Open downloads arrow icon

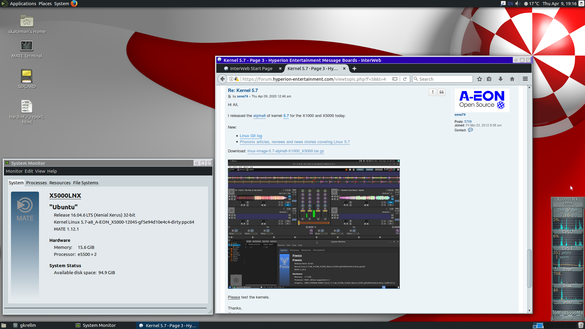click(x=501, y=79)
